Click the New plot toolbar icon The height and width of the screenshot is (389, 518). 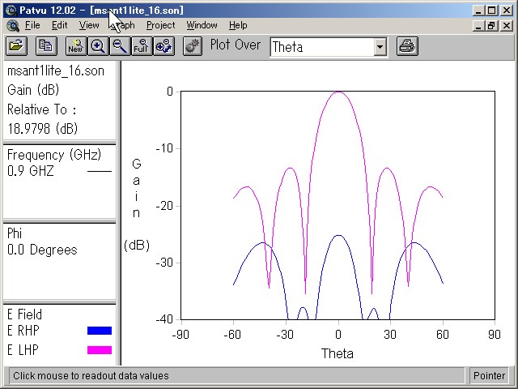point(76,45)
